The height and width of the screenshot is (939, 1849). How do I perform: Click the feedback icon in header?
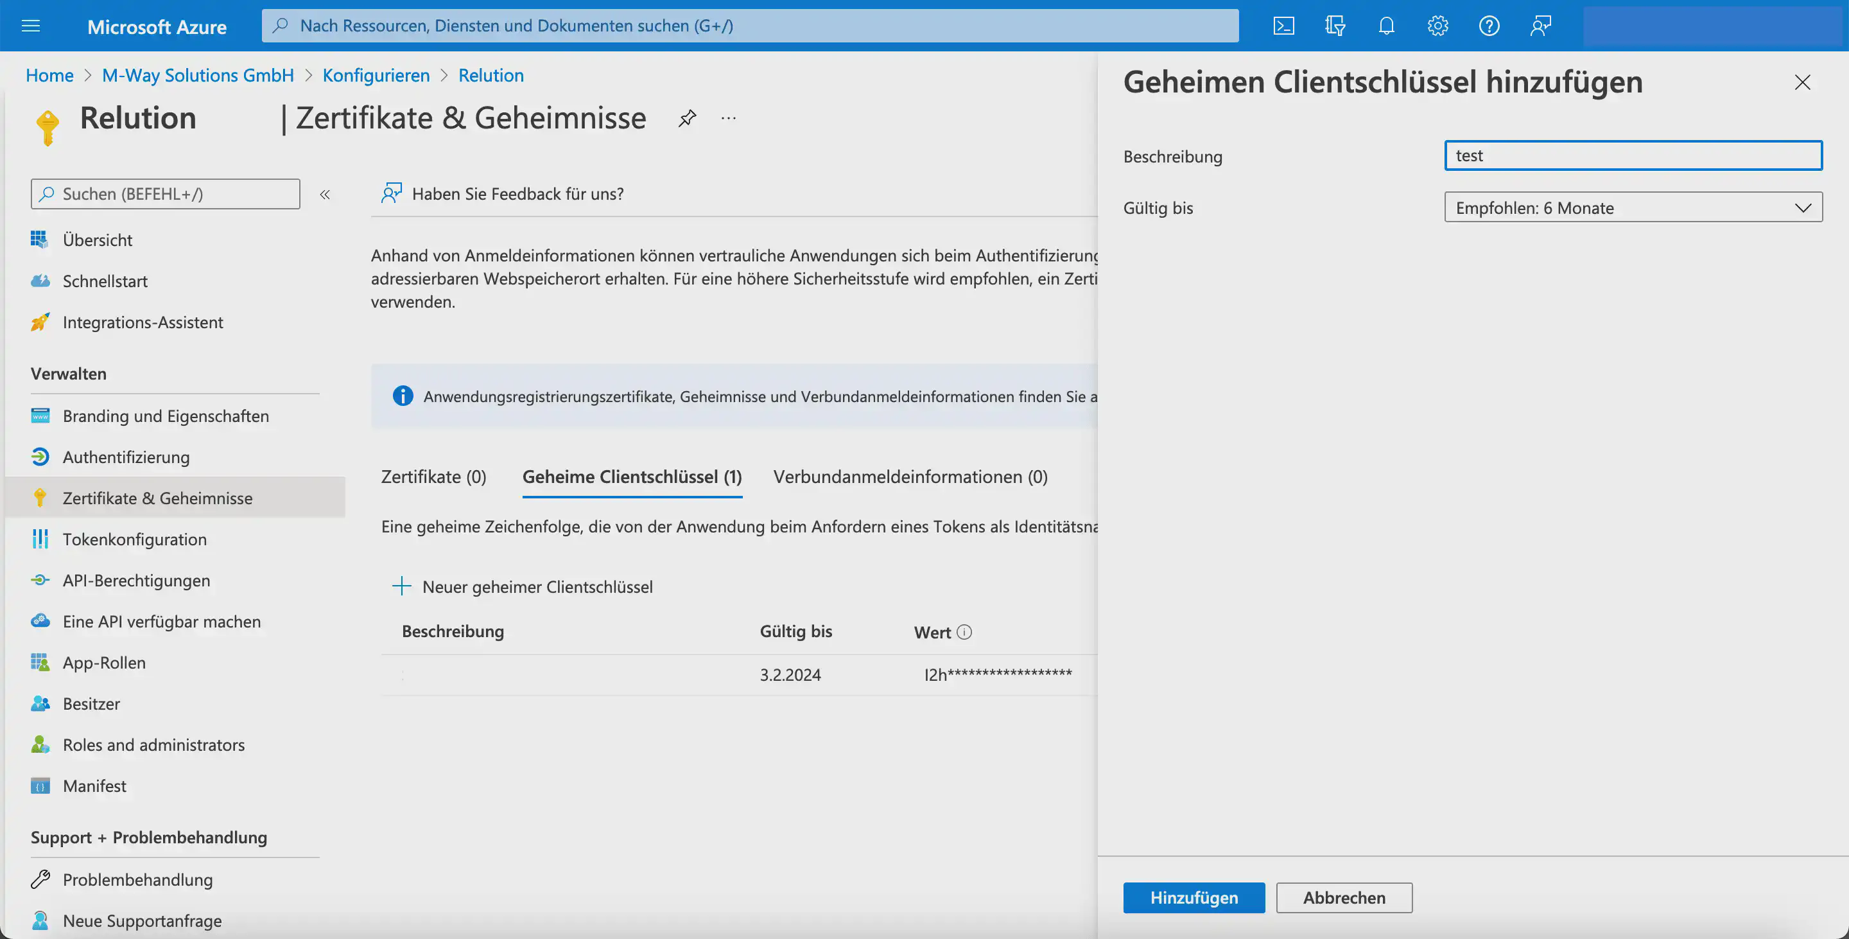click(1540, 26)
